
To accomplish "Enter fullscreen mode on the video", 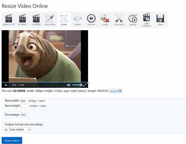I will point(85,85).
